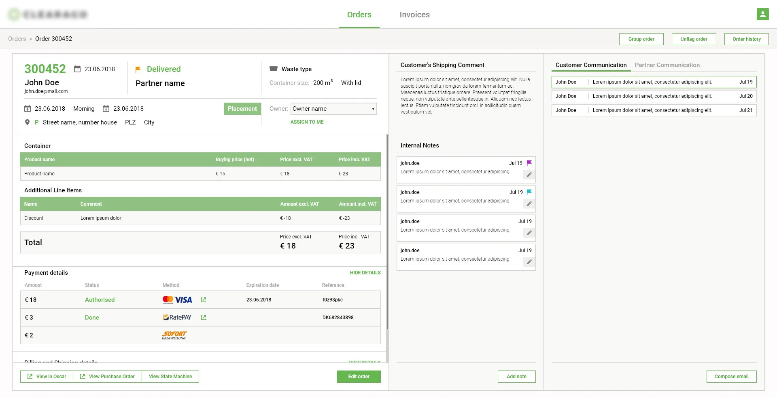Click the Orders breadcrumb link
This screenshot has height=398, width=777.
coord(17,39)
